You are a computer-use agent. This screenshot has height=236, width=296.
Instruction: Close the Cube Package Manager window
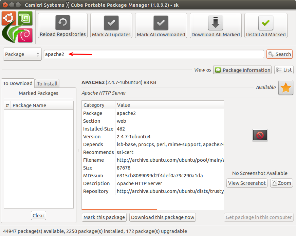5,5
